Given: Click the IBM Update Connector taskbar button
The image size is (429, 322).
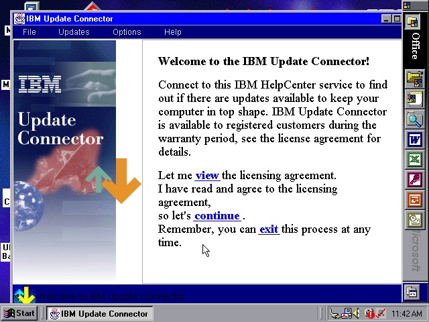Looking at the screenshot, I should (x=98, y=313).
